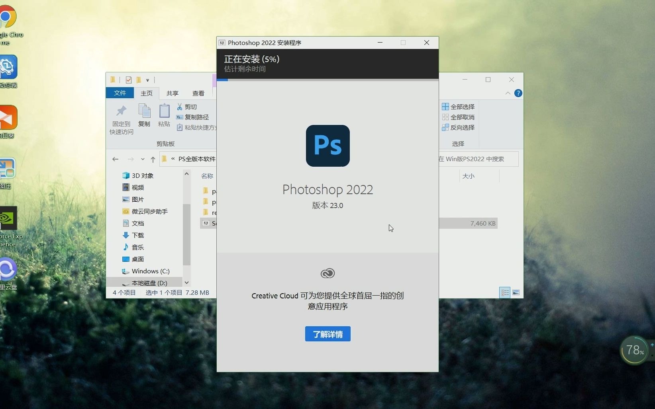Select 图片 in navigation pane
Screen dimensions: 655x409
[133, 199]
